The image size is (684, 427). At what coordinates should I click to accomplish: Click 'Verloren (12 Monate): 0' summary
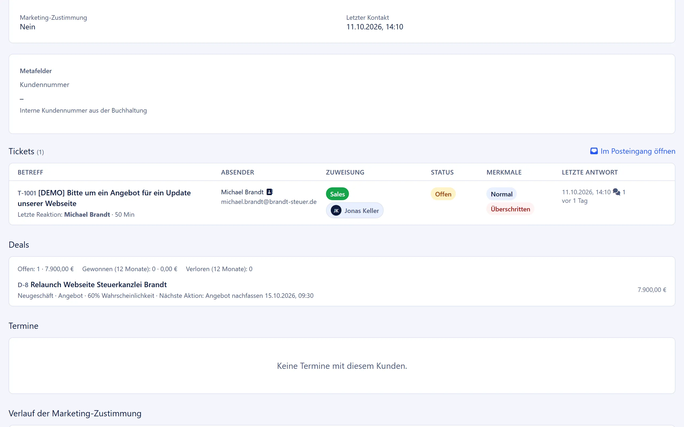[219, 269]
